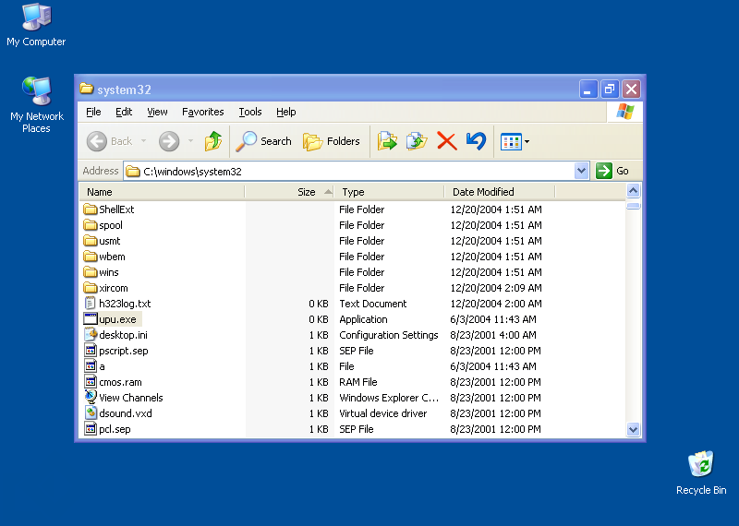Select the pscript.sep file icon
This screenshot has width=739, height=526.
tap(90, 351)
